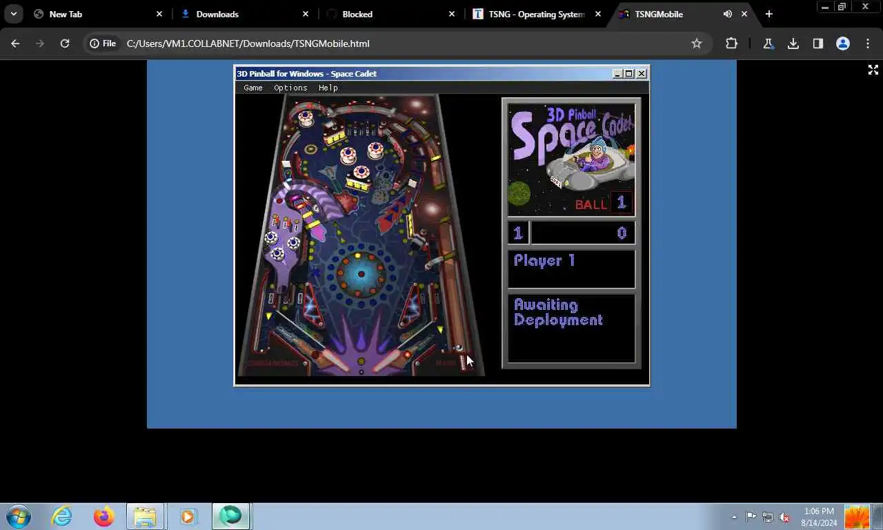Open the Windows Start menu

pos(18,516)
